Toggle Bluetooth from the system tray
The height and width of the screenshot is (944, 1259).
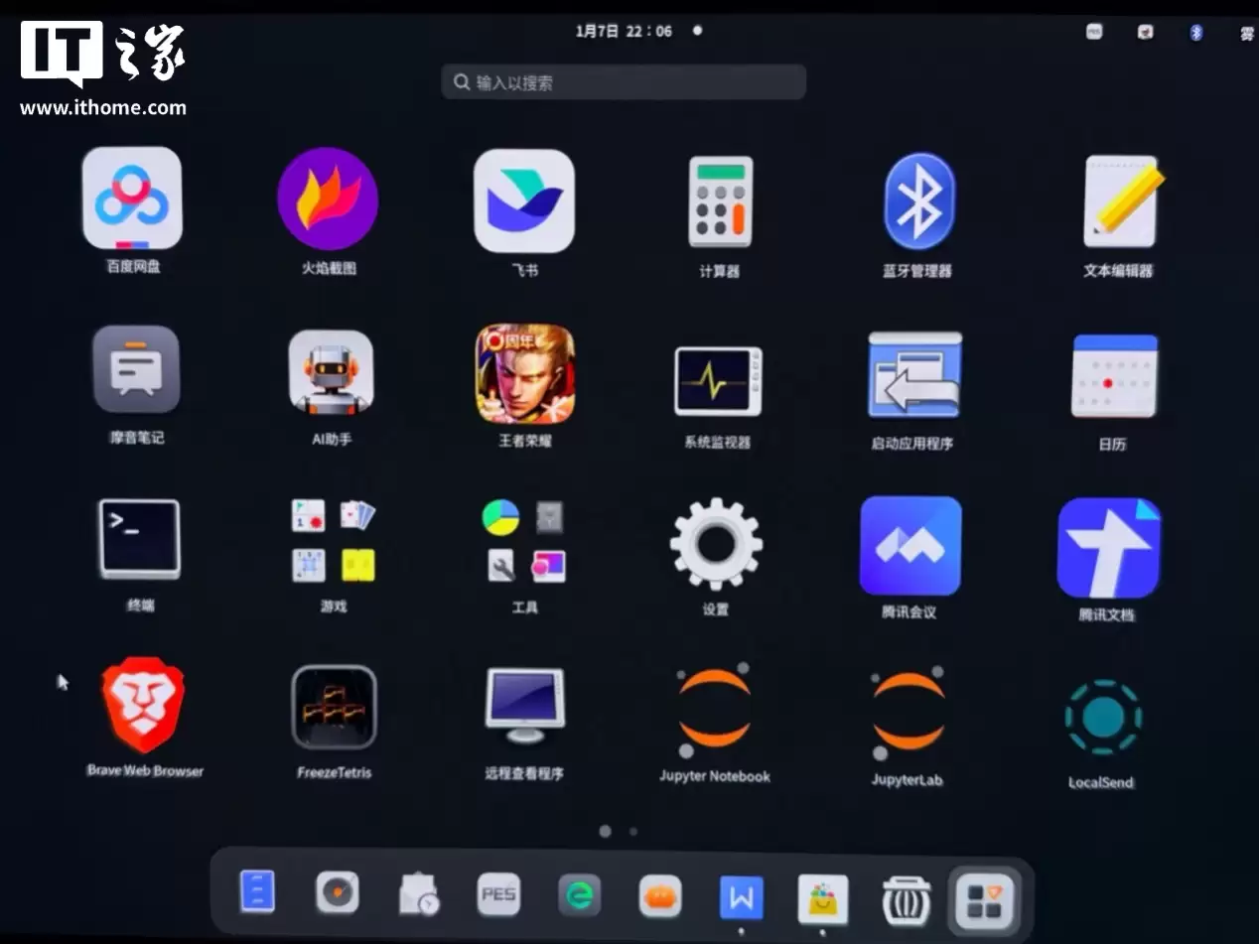1194,32
